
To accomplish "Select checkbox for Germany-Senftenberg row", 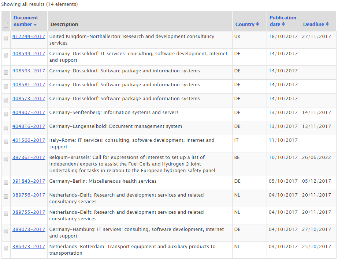I will [6, 114].
